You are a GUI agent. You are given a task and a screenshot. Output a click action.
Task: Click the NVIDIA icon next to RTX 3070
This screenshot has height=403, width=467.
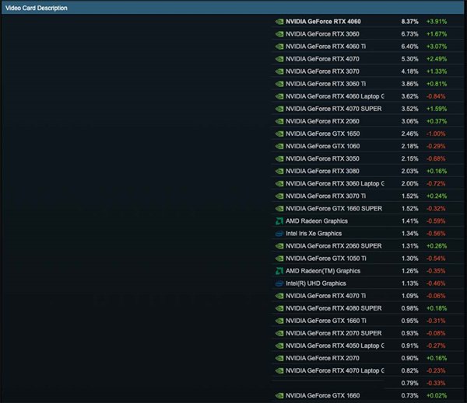279,71
